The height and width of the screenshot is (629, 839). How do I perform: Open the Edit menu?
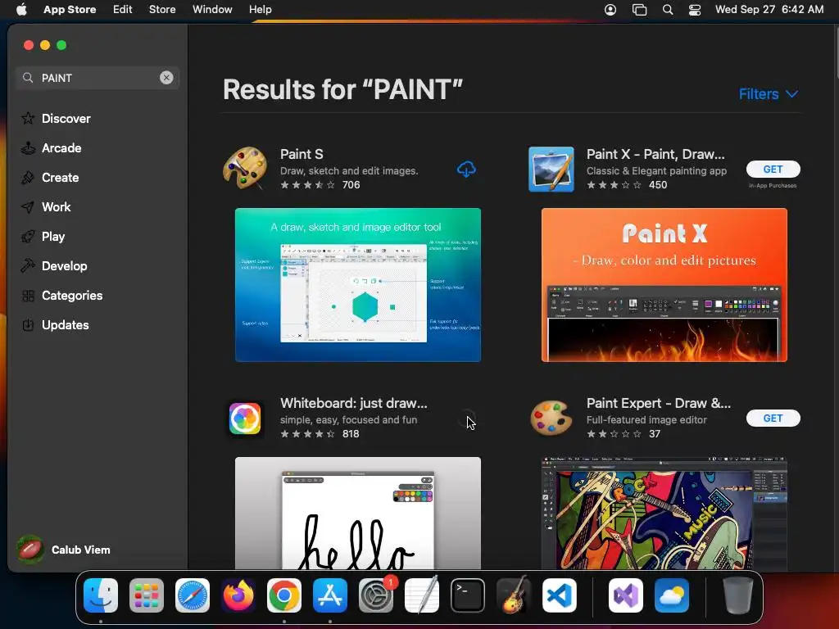123,9
